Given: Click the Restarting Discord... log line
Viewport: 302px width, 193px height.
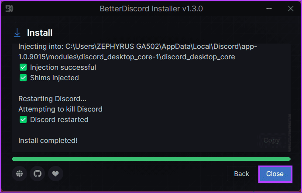Looking at the screenshot, I should point(52,98).
